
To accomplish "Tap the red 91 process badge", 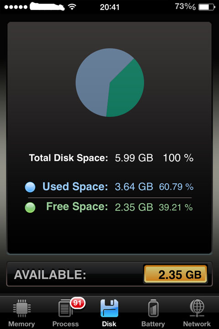I will click(78, 303).
